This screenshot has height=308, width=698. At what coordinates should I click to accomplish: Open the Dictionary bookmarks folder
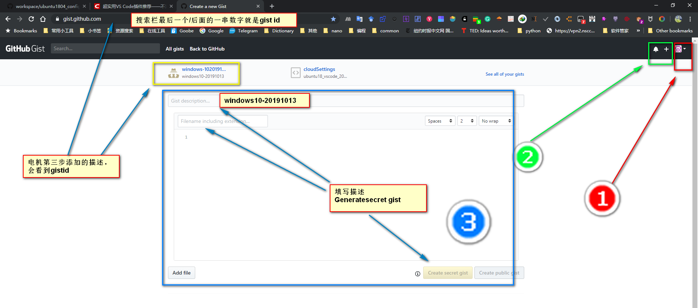tap(279, 31)
